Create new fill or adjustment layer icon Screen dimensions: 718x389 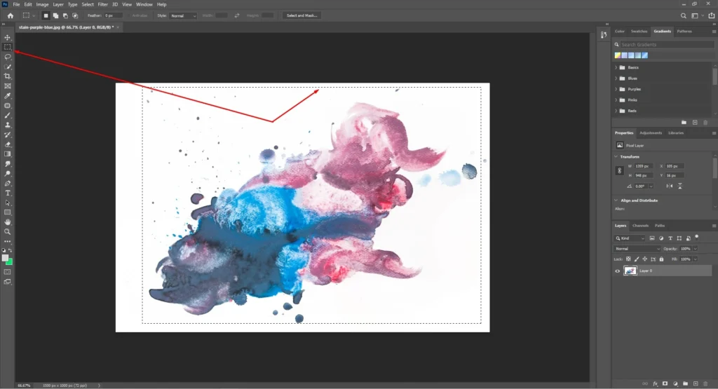(x=675, y=383)
